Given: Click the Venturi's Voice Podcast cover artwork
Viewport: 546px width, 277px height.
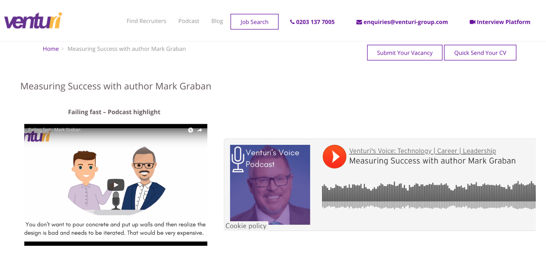Looking at the screenshot, I should click(x=270, y=185).
